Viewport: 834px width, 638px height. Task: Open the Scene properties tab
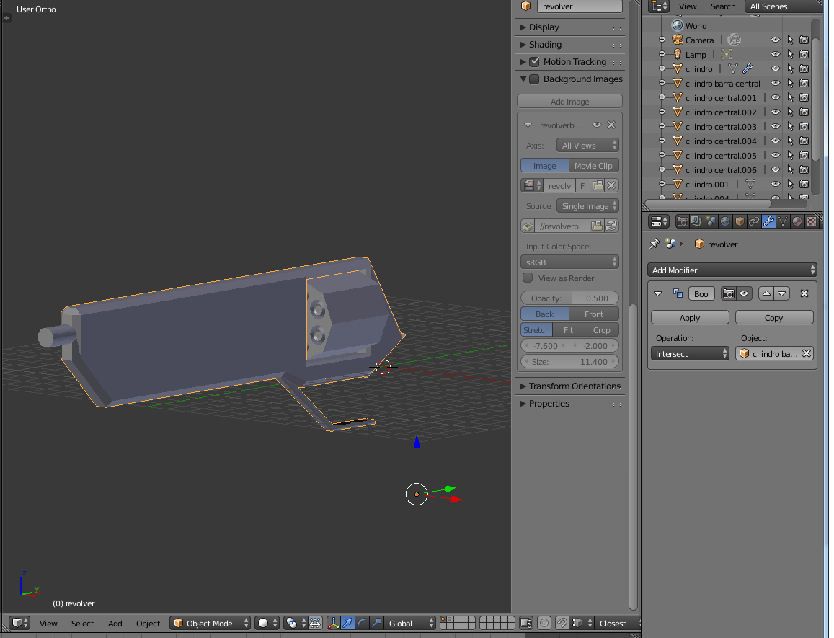[x=711, y=221]
